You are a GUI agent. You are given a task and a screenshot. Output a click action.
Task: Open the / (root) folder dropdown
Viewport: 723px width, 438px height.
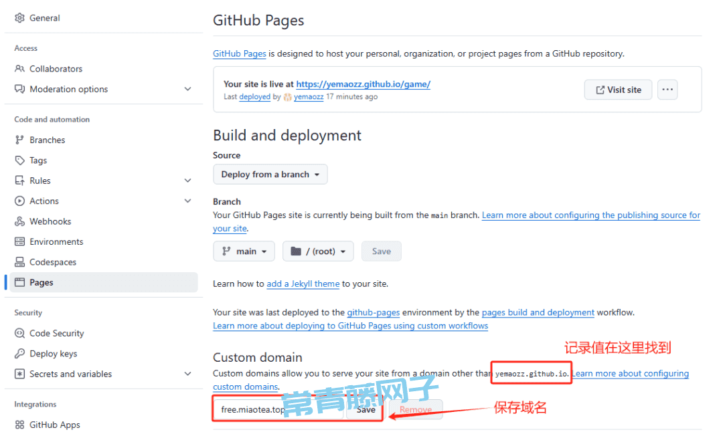(x=318, y=251)
